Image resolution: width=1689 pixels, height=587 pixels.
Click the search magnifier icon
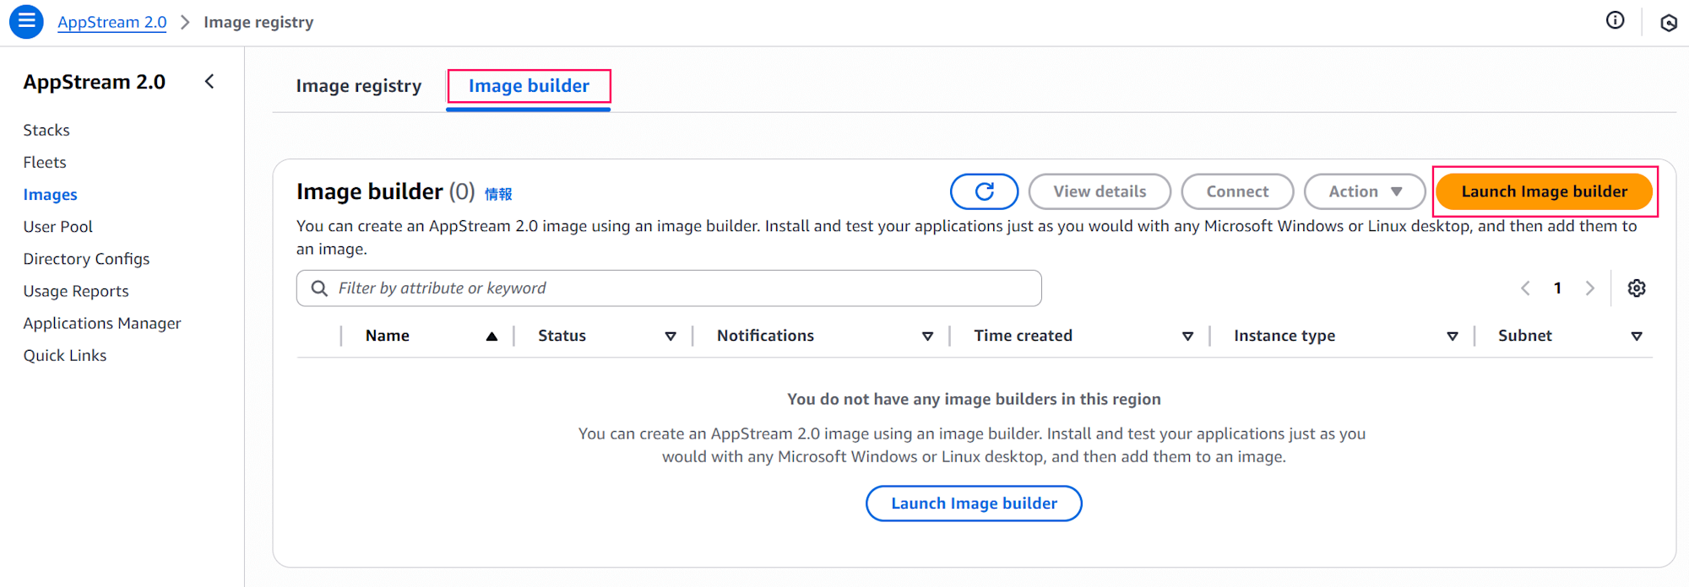coord(319,288)
